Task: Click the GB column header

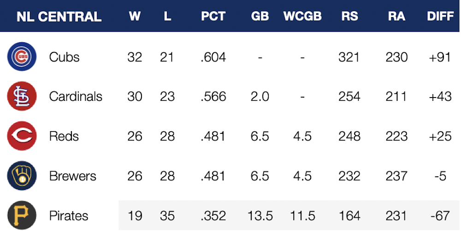Action: pos(260,17)
